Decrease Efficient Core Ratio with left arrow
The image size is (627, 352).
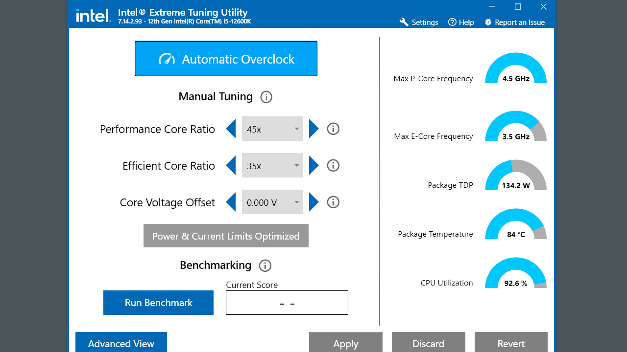point(231,166)
